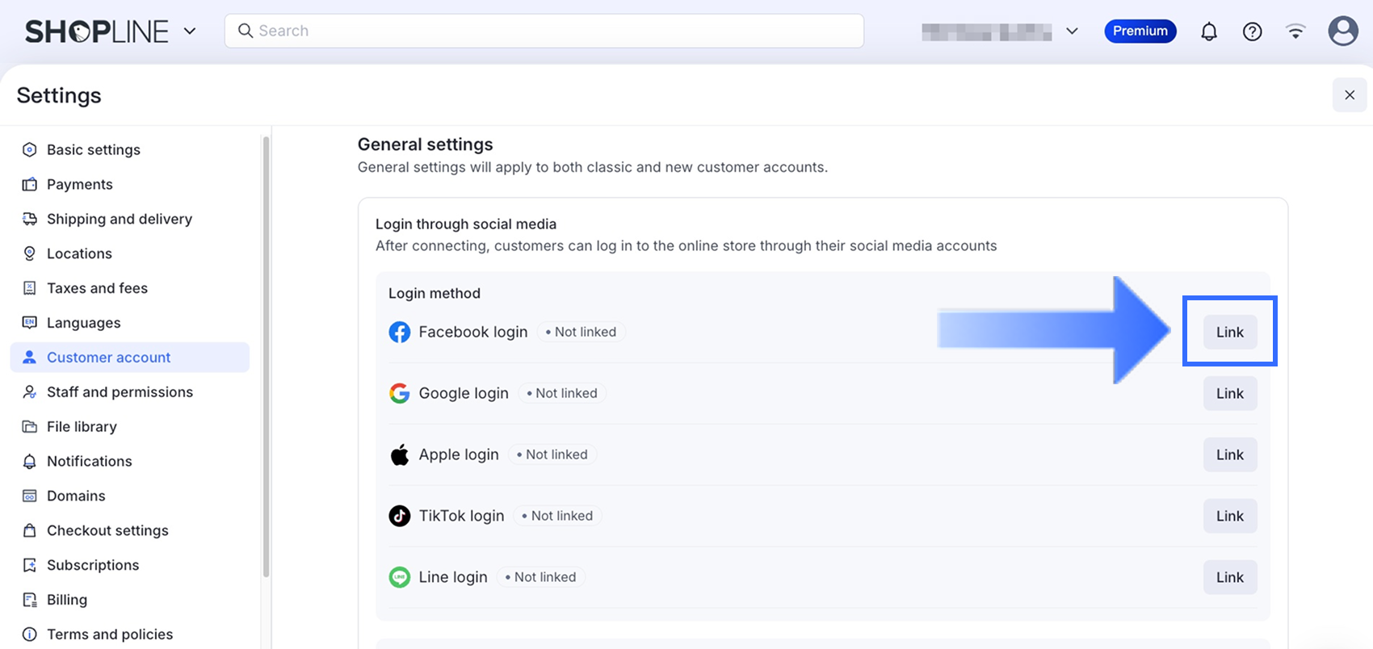Click the Wi-Fi signal icon in header
1373x649 pixels.
tap(1295, 31)
